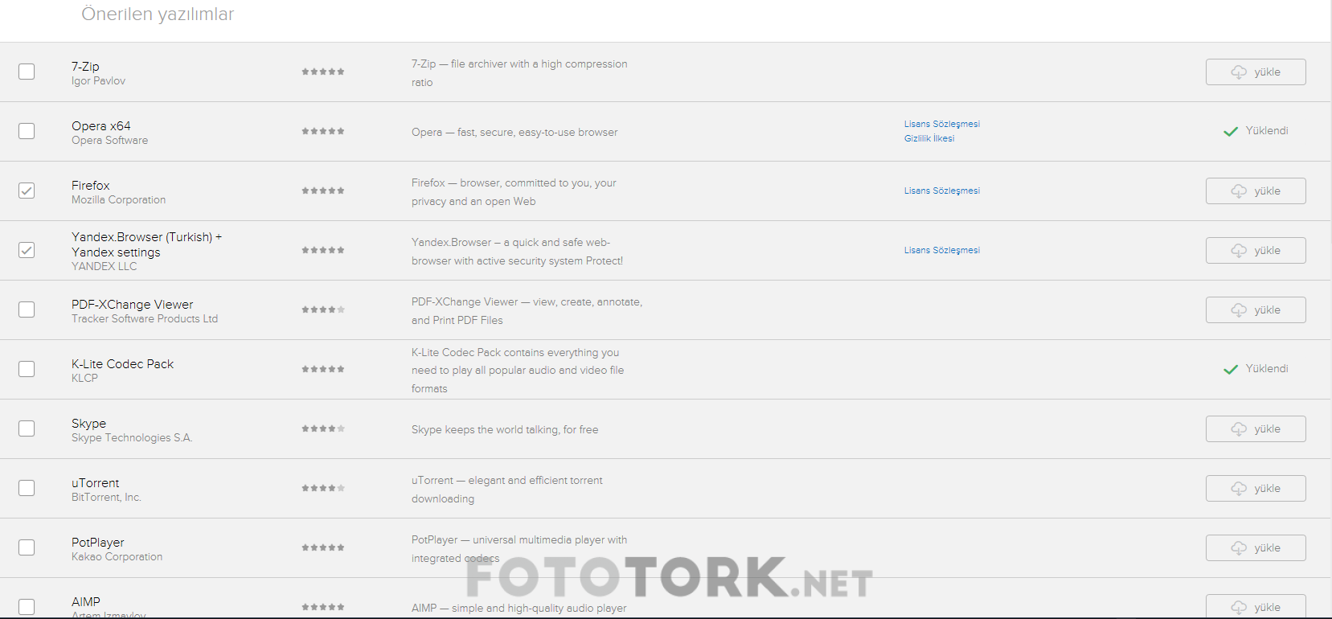Click the AIMP star rating
This screenshot has height=619, width=1332.
(x=323, y=607)
